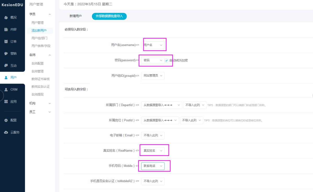Switch to the 新增用户 tab
The image size is (313, 192).
point(75,16)
